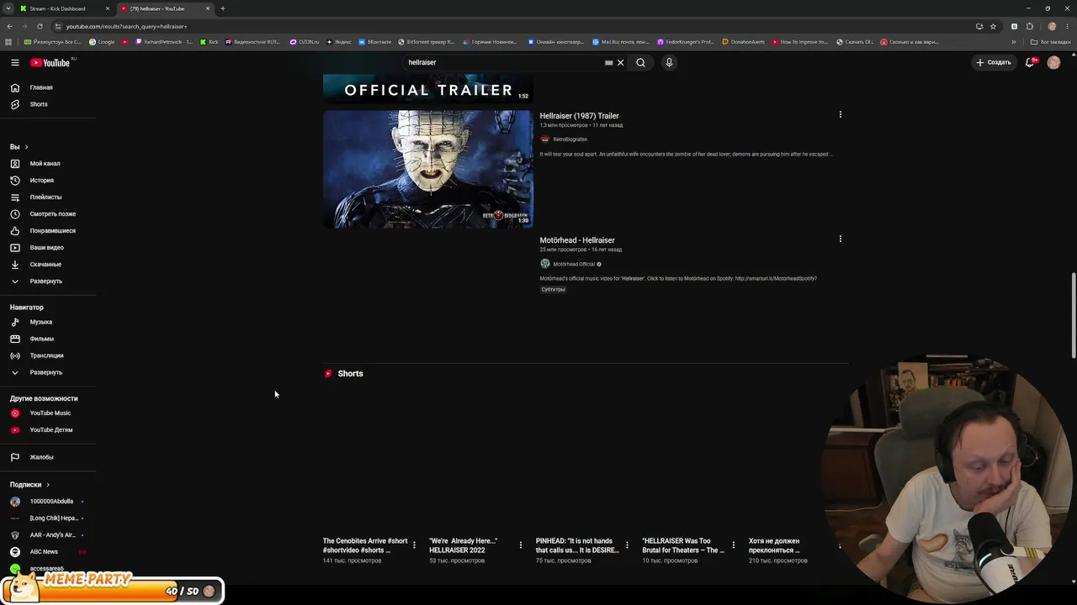
Task: Open Ваши видео
Action: [x=46, y=248]
